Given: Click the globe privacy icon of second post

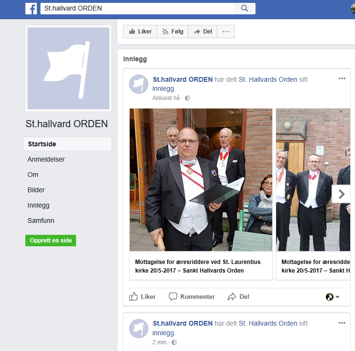Looking at the screenshot, I should coord(174,342).
